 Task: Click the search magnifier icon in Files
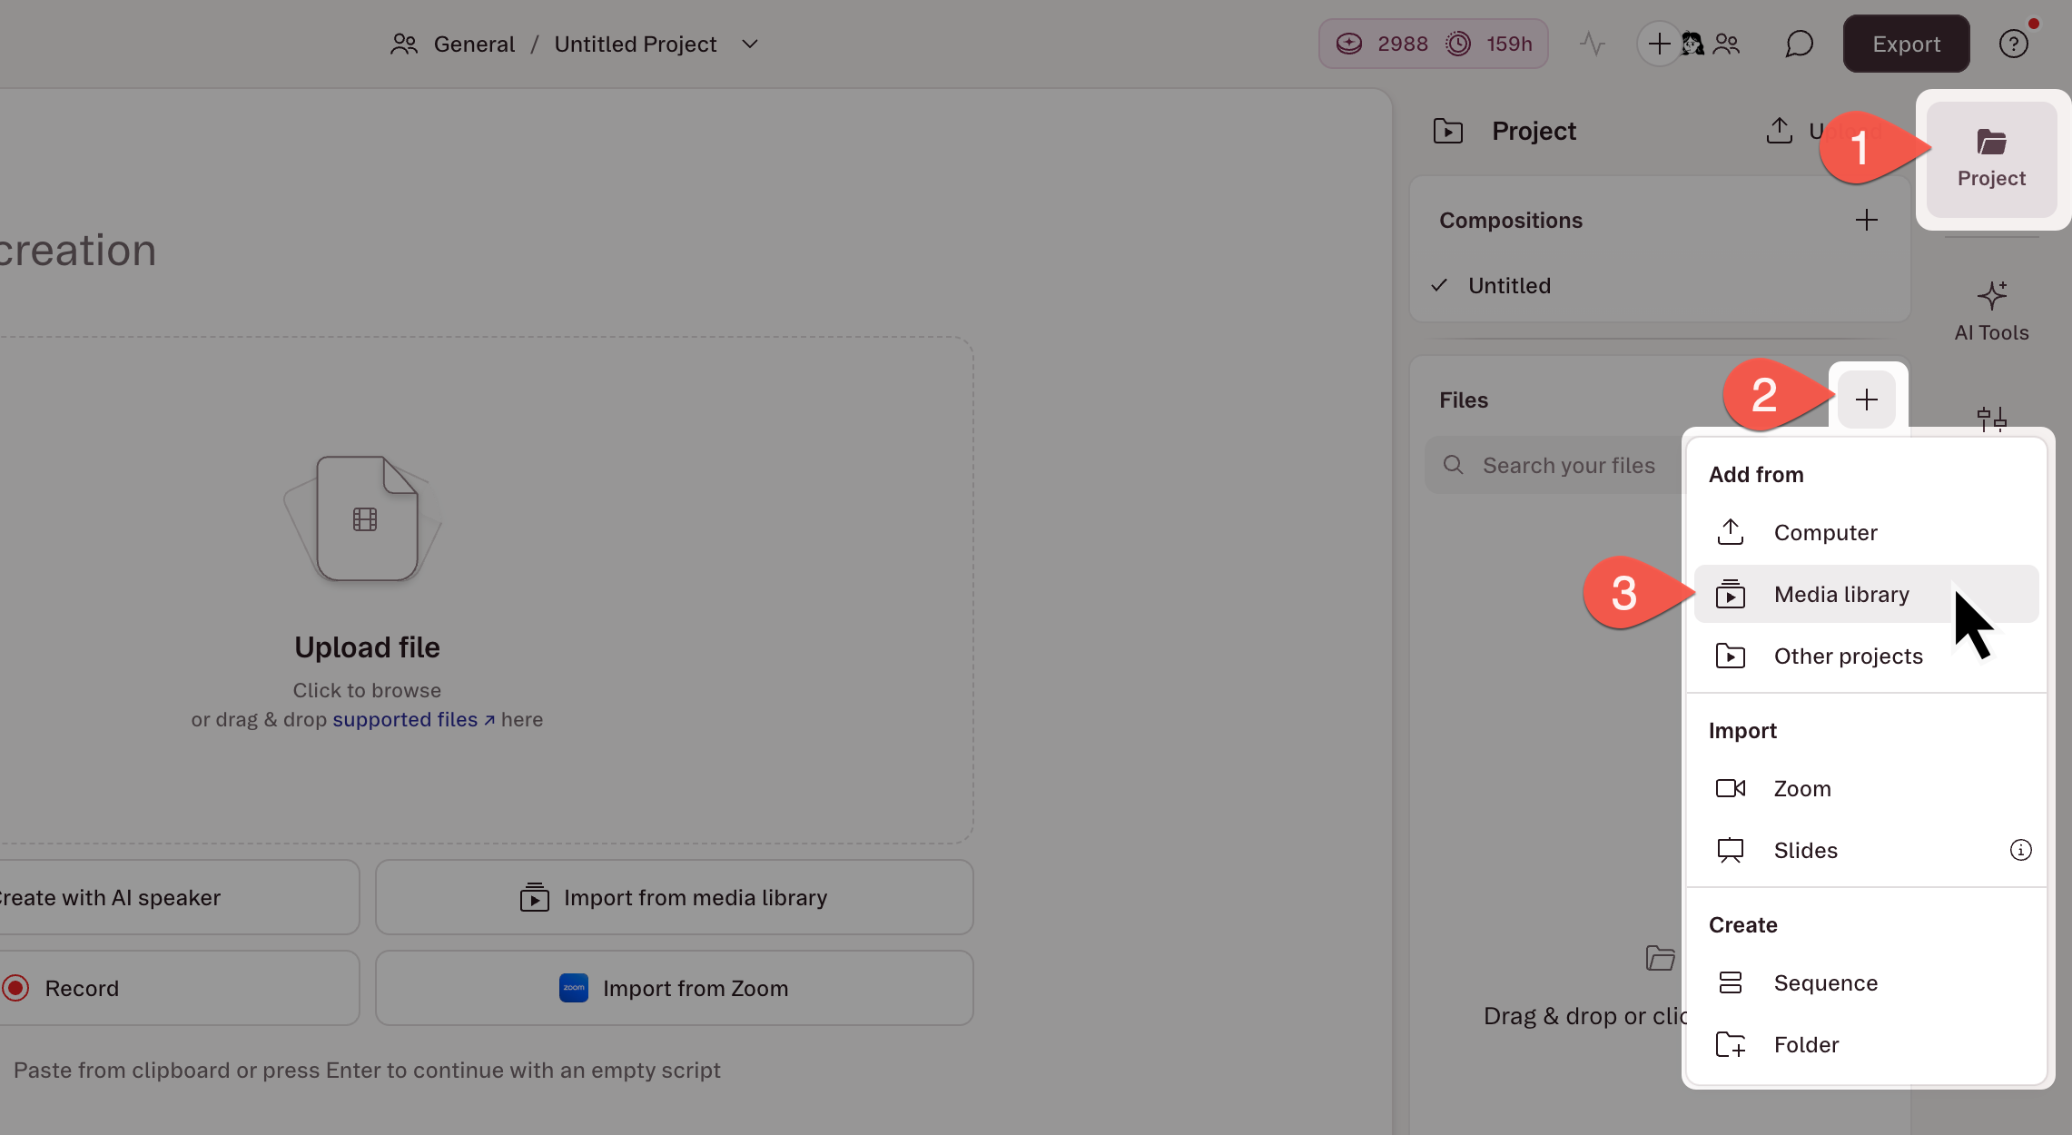(x=1453, y=465)
